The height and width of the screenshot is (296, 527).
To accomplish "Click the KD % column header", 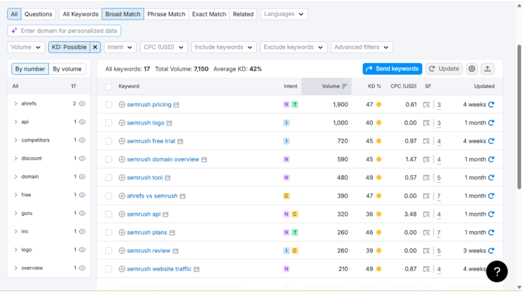I will (375, 86).
